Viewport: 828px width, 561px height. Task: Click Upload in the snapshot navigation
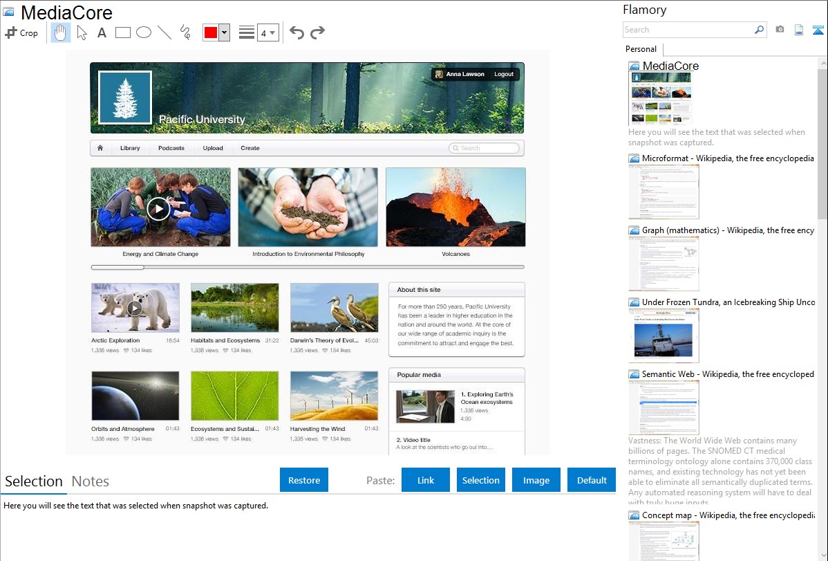213,148
